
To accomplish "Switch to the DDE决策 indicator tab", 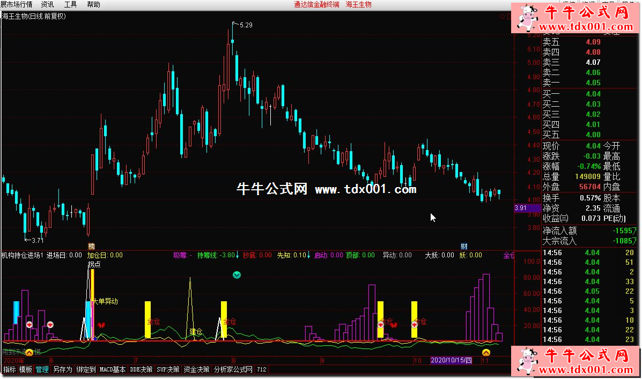I will (x=141, y=369).
